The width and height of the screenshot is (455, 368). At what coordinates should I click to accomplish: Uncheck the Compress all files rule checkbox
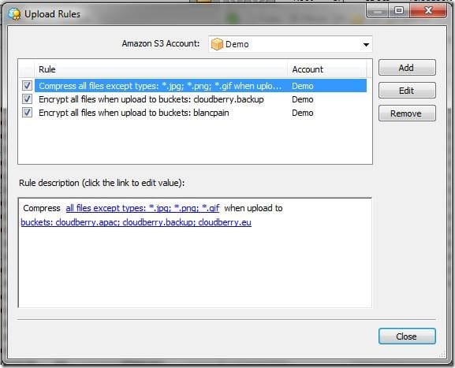28,86
